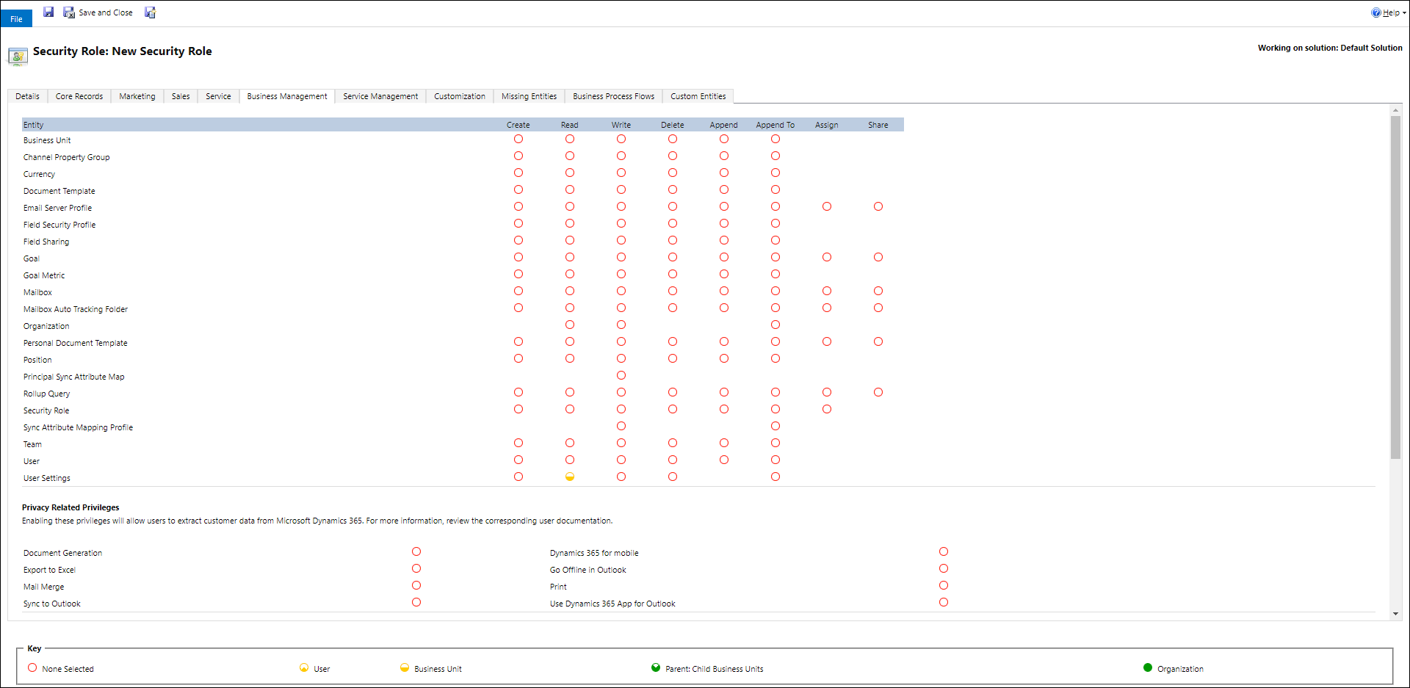Viewport: 1410px width, 688px height.
Task: Toggle Append To privilege for Mailbox
Action: click(775, 291)
